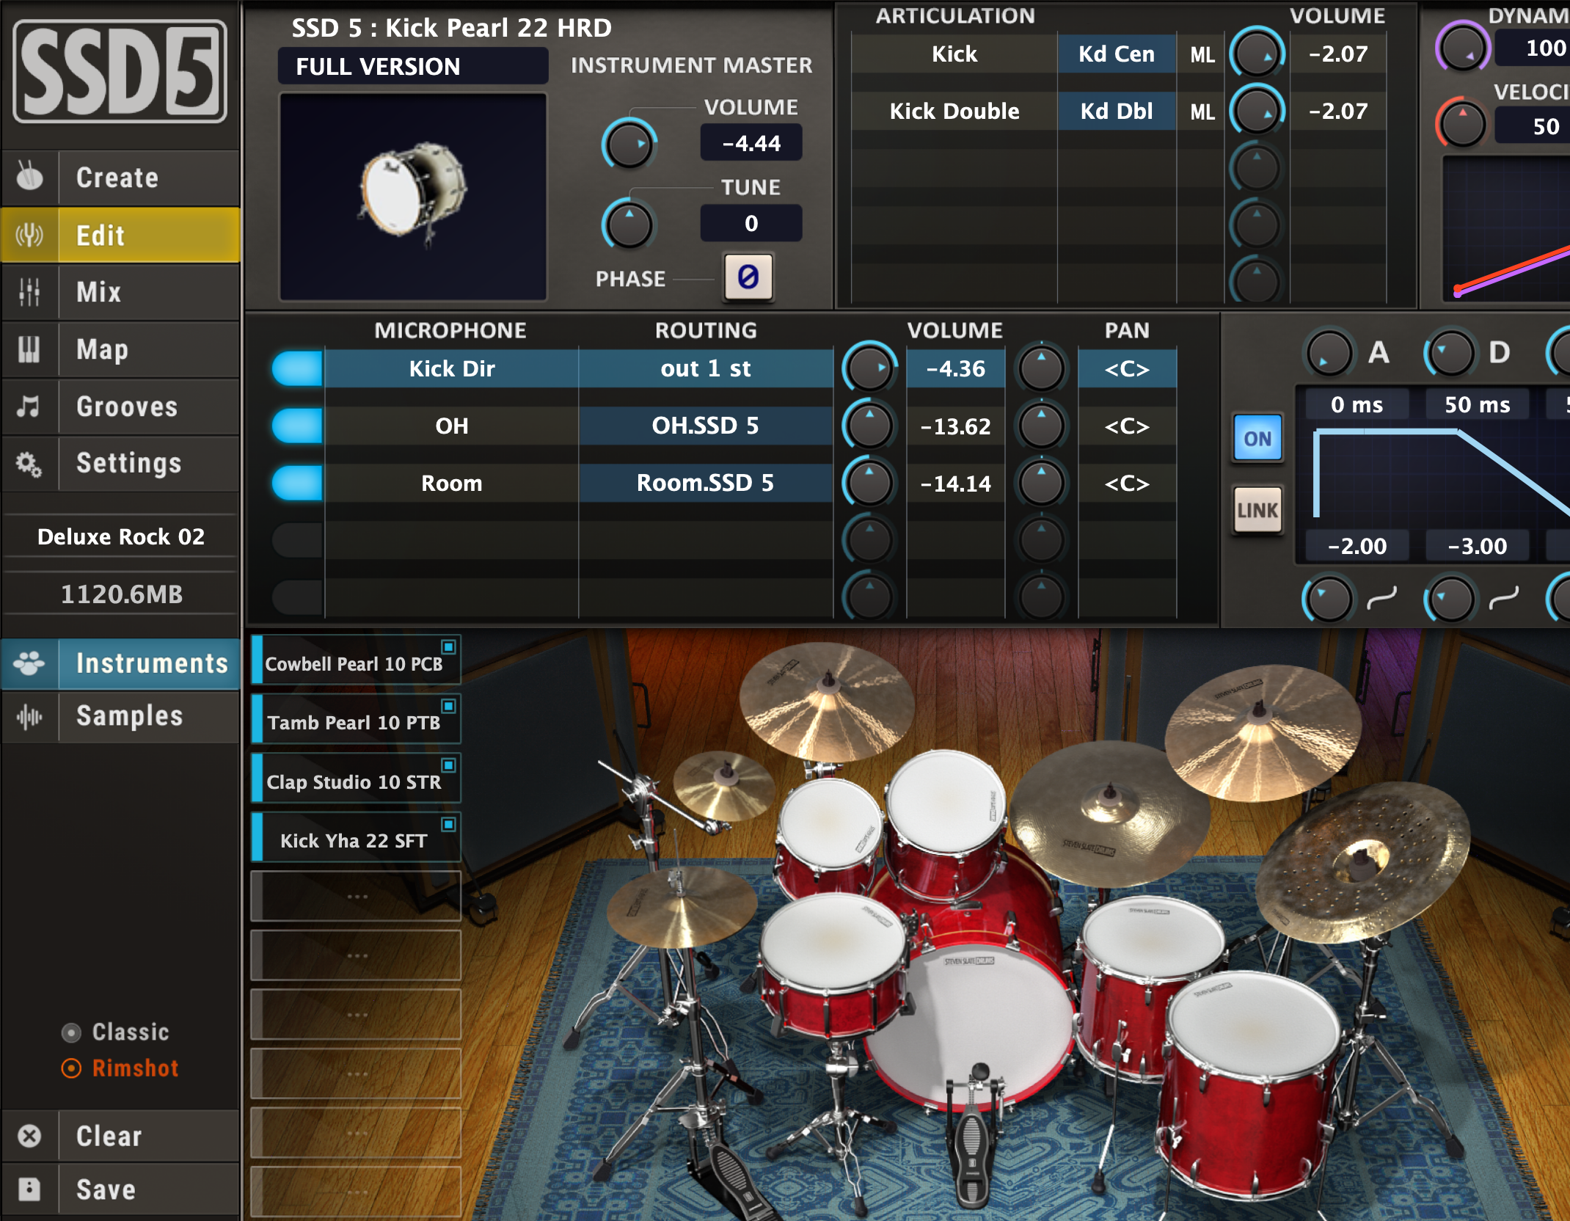Click the Instruments people icon
Viewport: 1570px width, 1221px height.
[x=29, y=663]
